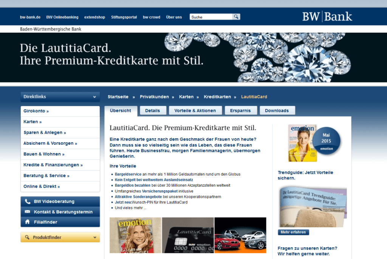Click the Ihre Vorteile heading
Image resolution: width=387 pixels, height=259 pixels.
tap(123, 166)
